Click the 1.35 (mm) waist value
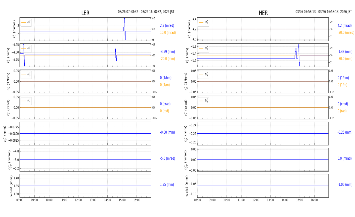The width and height of the screenshot is (355, 217). [x=167, y=185]
